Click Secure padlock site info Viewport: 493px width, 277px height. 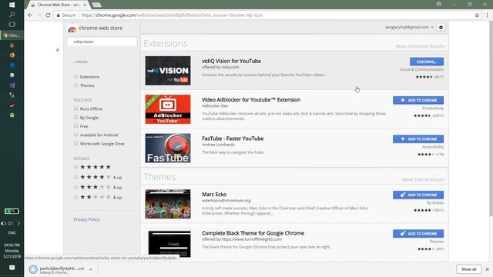(66, 15)
